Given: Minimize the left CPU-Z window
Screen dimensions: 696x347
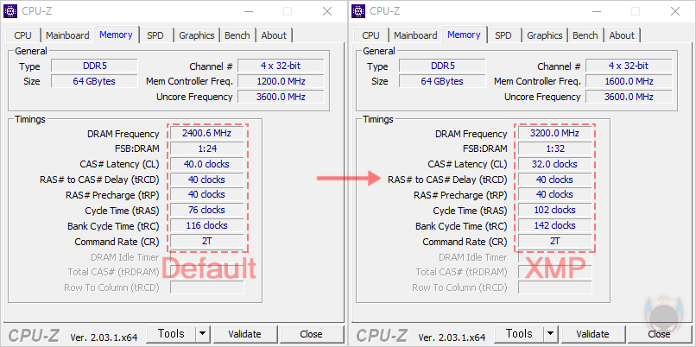Looking at the screenshot, I should coord(247,11).
